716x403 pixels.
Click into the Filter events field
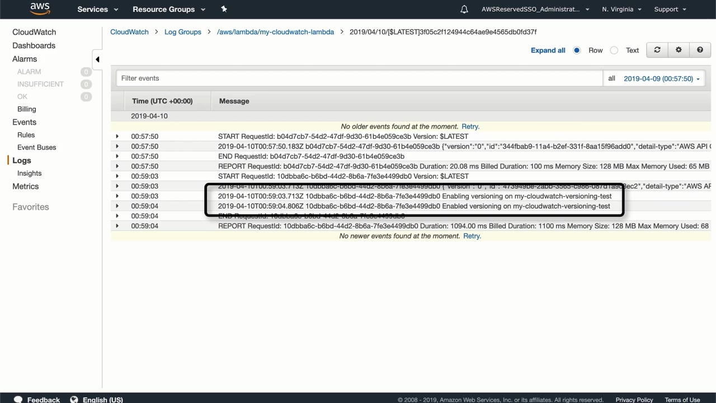pos(359,78)
